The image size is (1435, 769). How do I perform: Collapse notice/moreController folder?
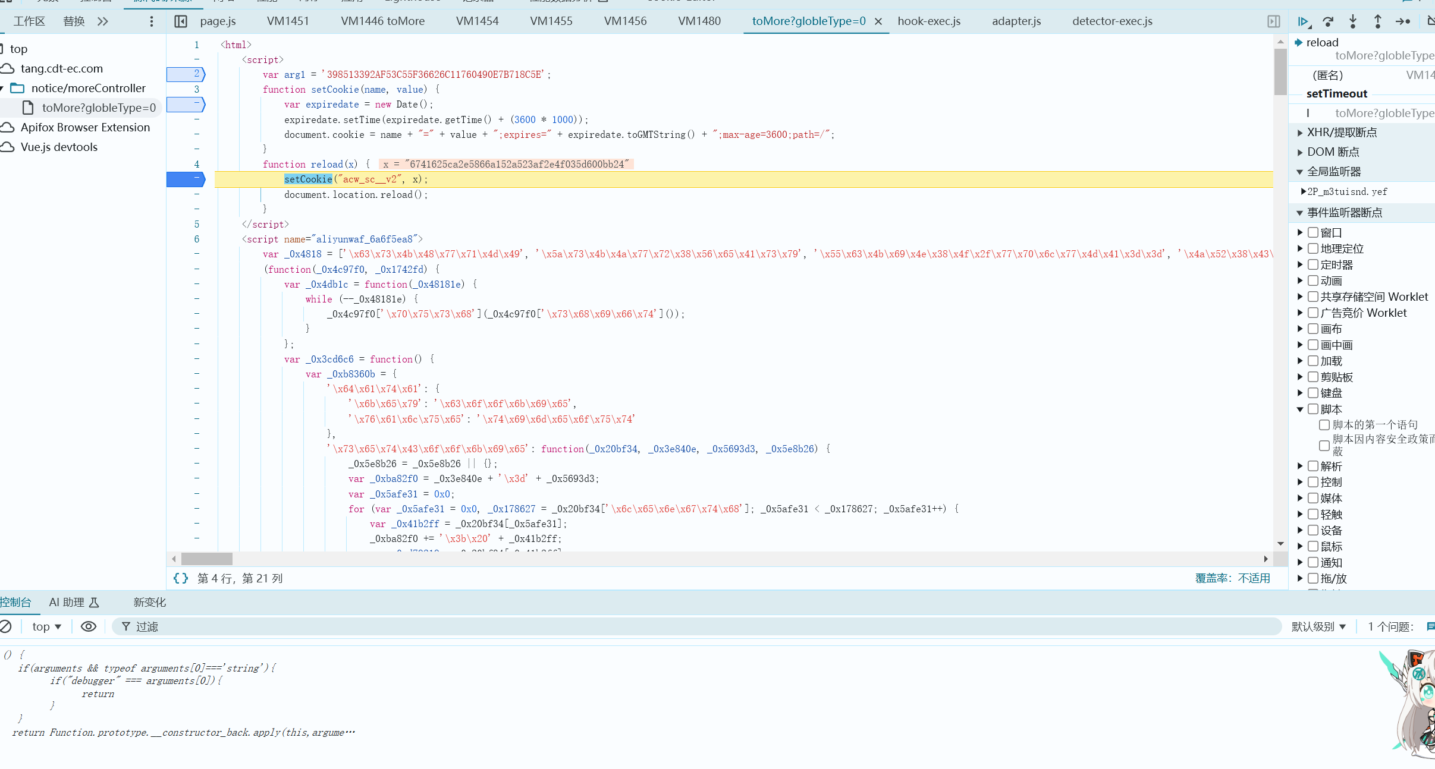pos(2,89)
